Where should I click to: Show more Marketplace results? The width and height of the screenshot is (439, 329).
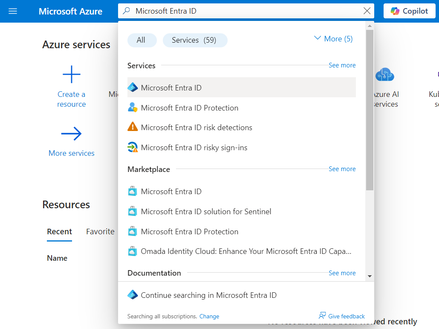coord(342,169)
